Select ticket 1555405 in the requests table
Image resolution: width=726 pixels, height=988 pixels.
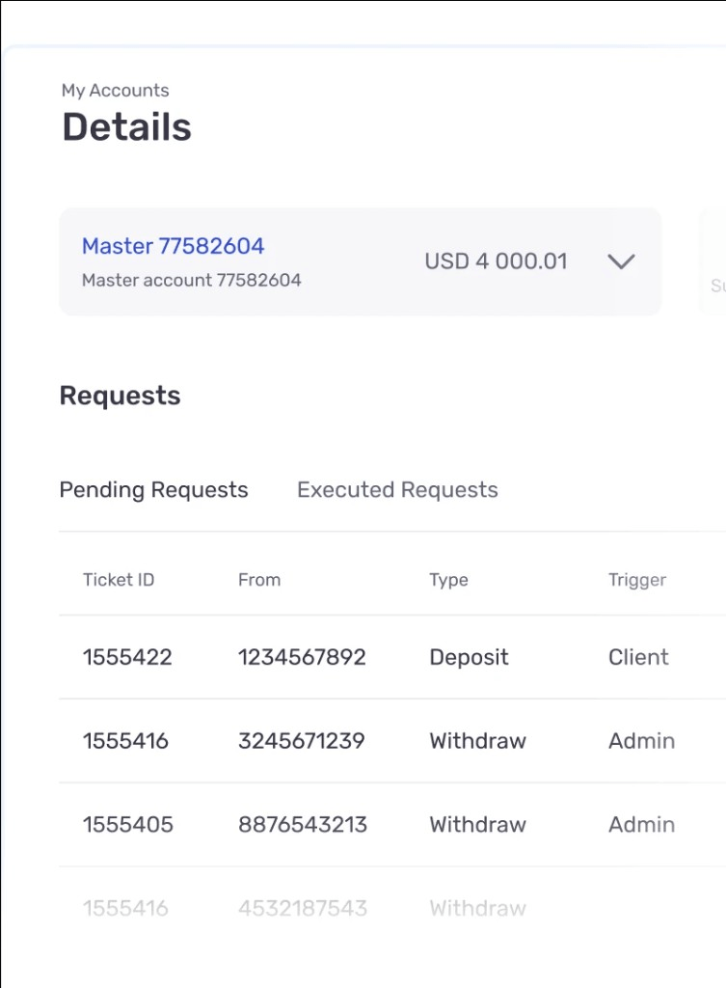tap(392, 825)
